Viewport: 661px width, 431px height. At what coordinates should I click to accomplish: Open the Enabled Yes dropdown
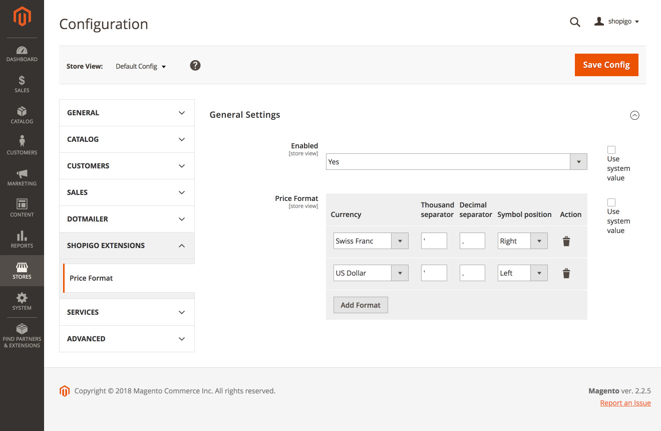[456, 162]
